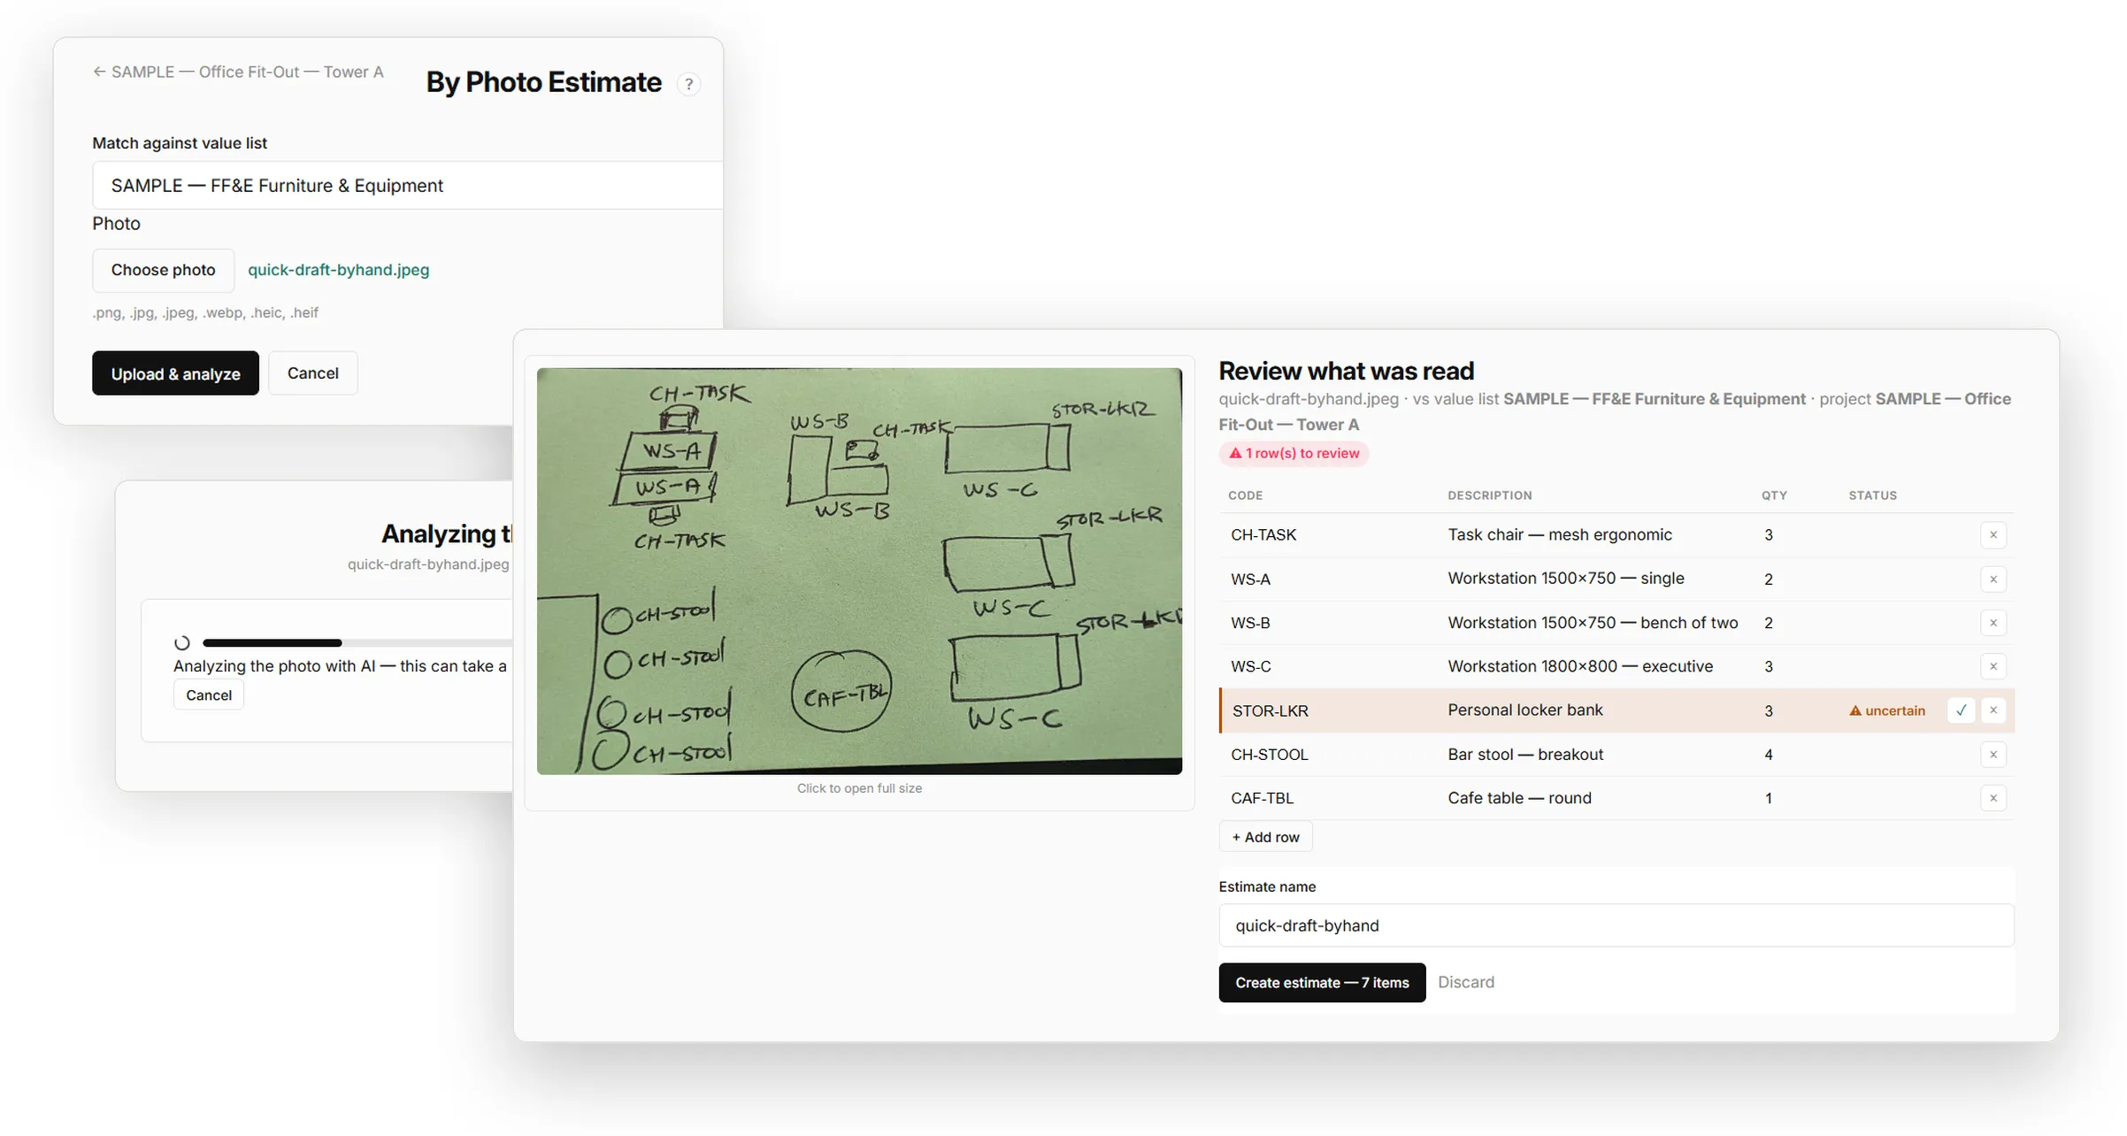Select the CAF-TBL code cell
Screen dimensions: 2127x1136
1262,798
